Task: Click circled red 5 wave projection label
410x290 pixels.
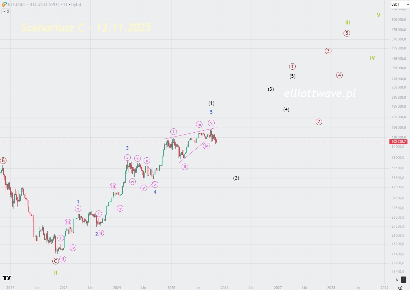Action: pos(347,33)
